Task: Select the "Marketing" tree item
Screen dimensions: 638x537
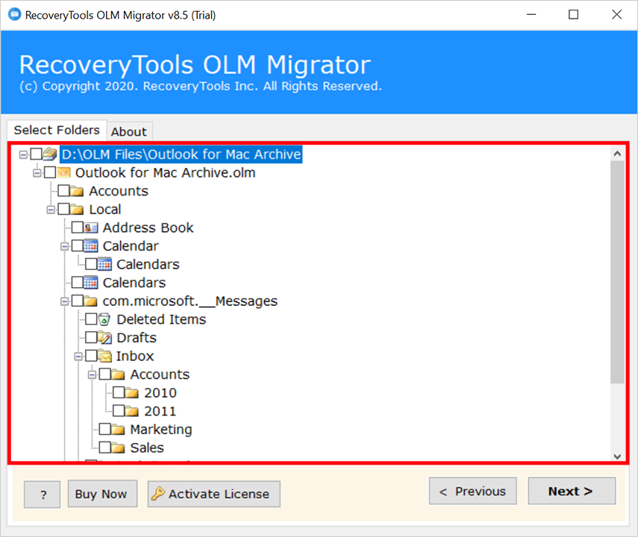Action: tap(161, 429)
